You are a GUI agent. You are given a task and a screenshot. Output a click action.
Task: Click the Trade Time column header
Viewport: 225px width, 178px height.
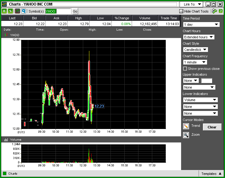click(x=169, y=18)
